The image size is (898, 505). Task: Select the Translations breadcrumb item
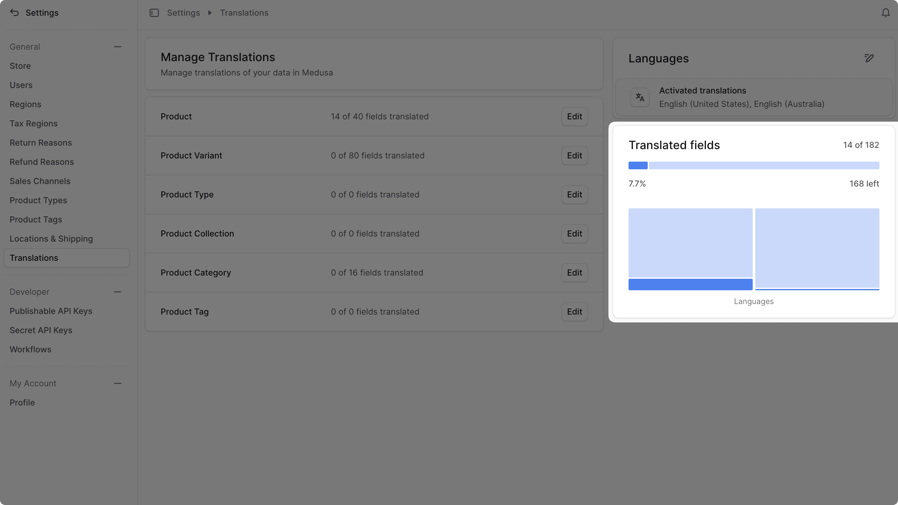(244, 12)
